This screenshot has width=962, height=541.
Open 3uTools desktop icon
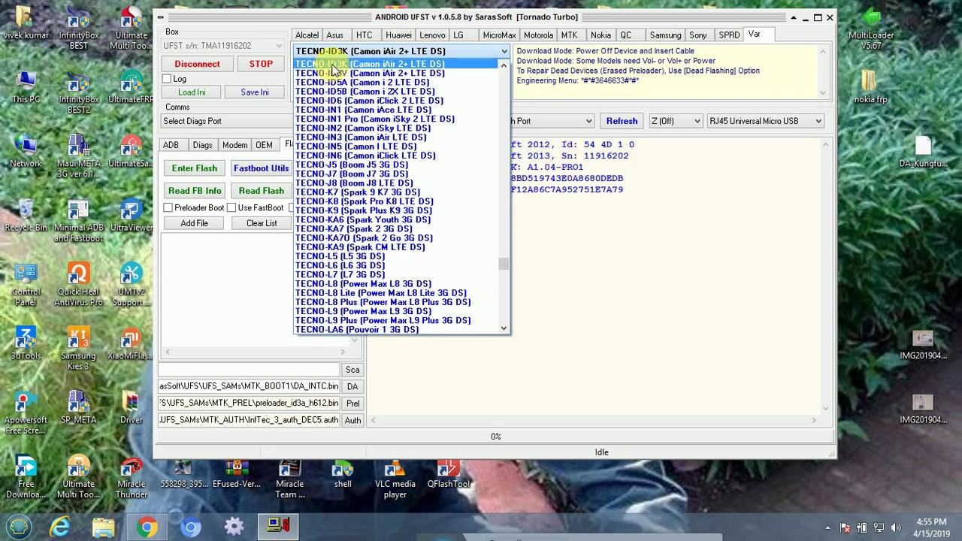click(x=26, y=343)
